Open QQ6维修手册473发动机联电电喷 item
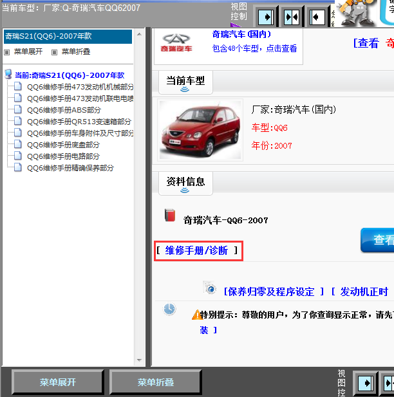This screenshot has width=394, height=397. tap(80, 98)
